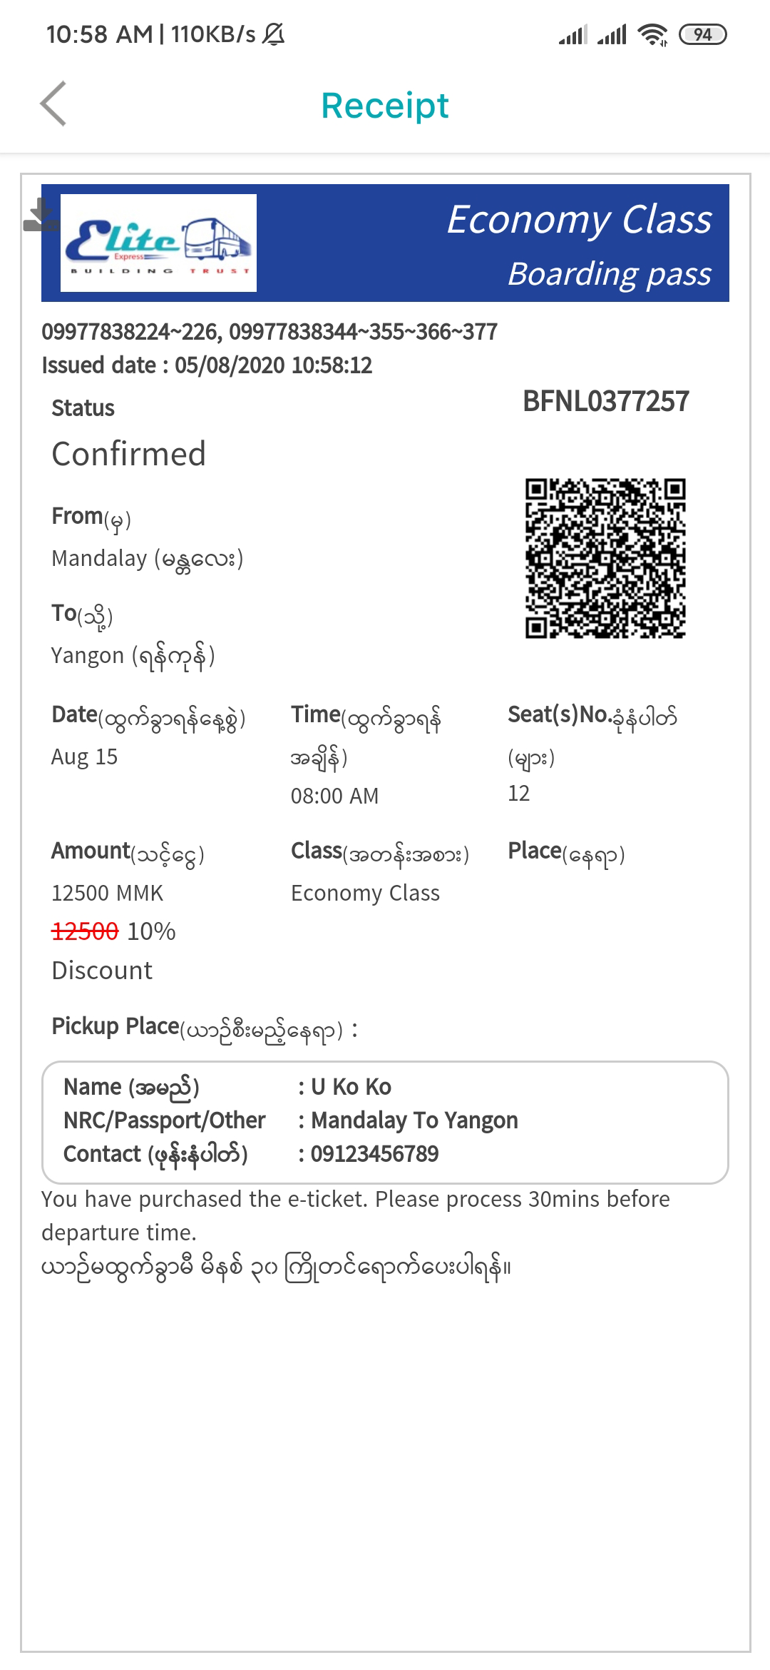Tap the Wi-Fi status icon
The image size is (770, 1670).
652,34
